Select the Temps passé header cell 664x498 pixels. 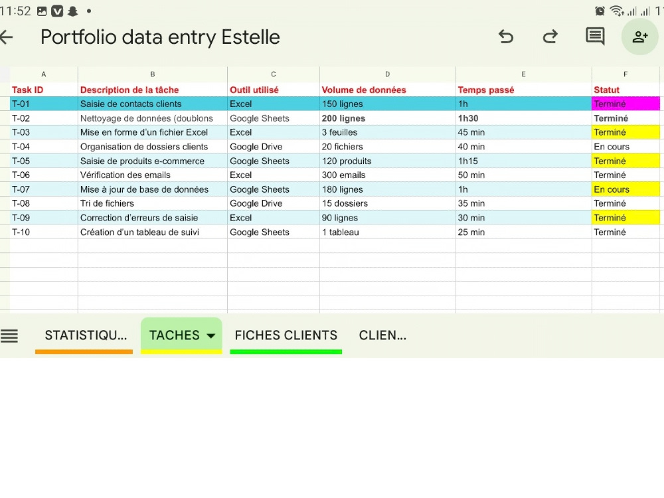tap(523, 90)
